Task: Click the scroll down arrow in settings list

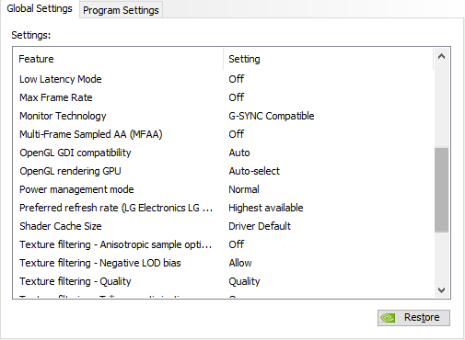Action: pos(441,289)
